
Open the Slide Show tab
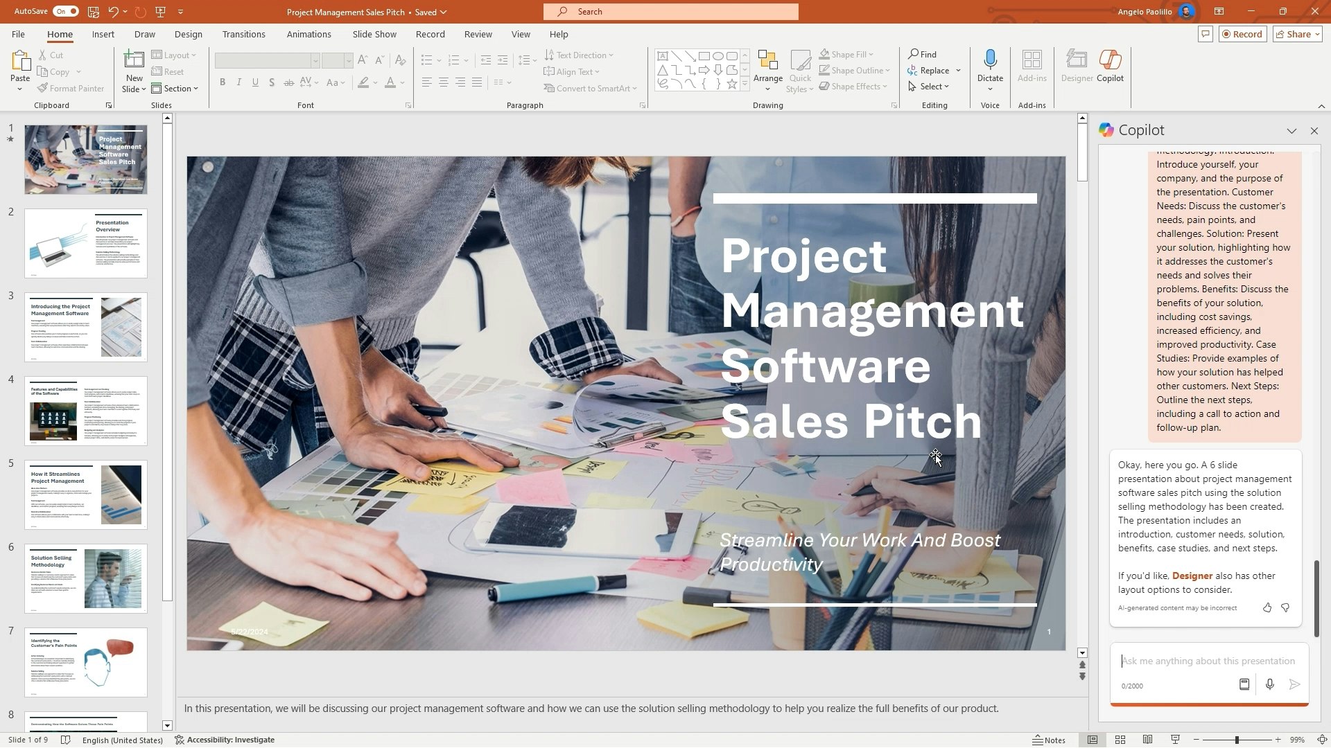374,34
